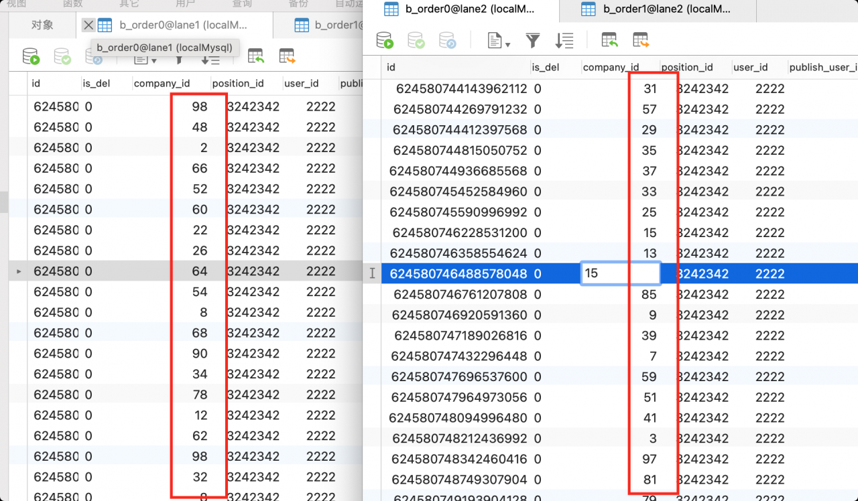Click the current-row arrow indicator beside row 64

tap(19, 271)
